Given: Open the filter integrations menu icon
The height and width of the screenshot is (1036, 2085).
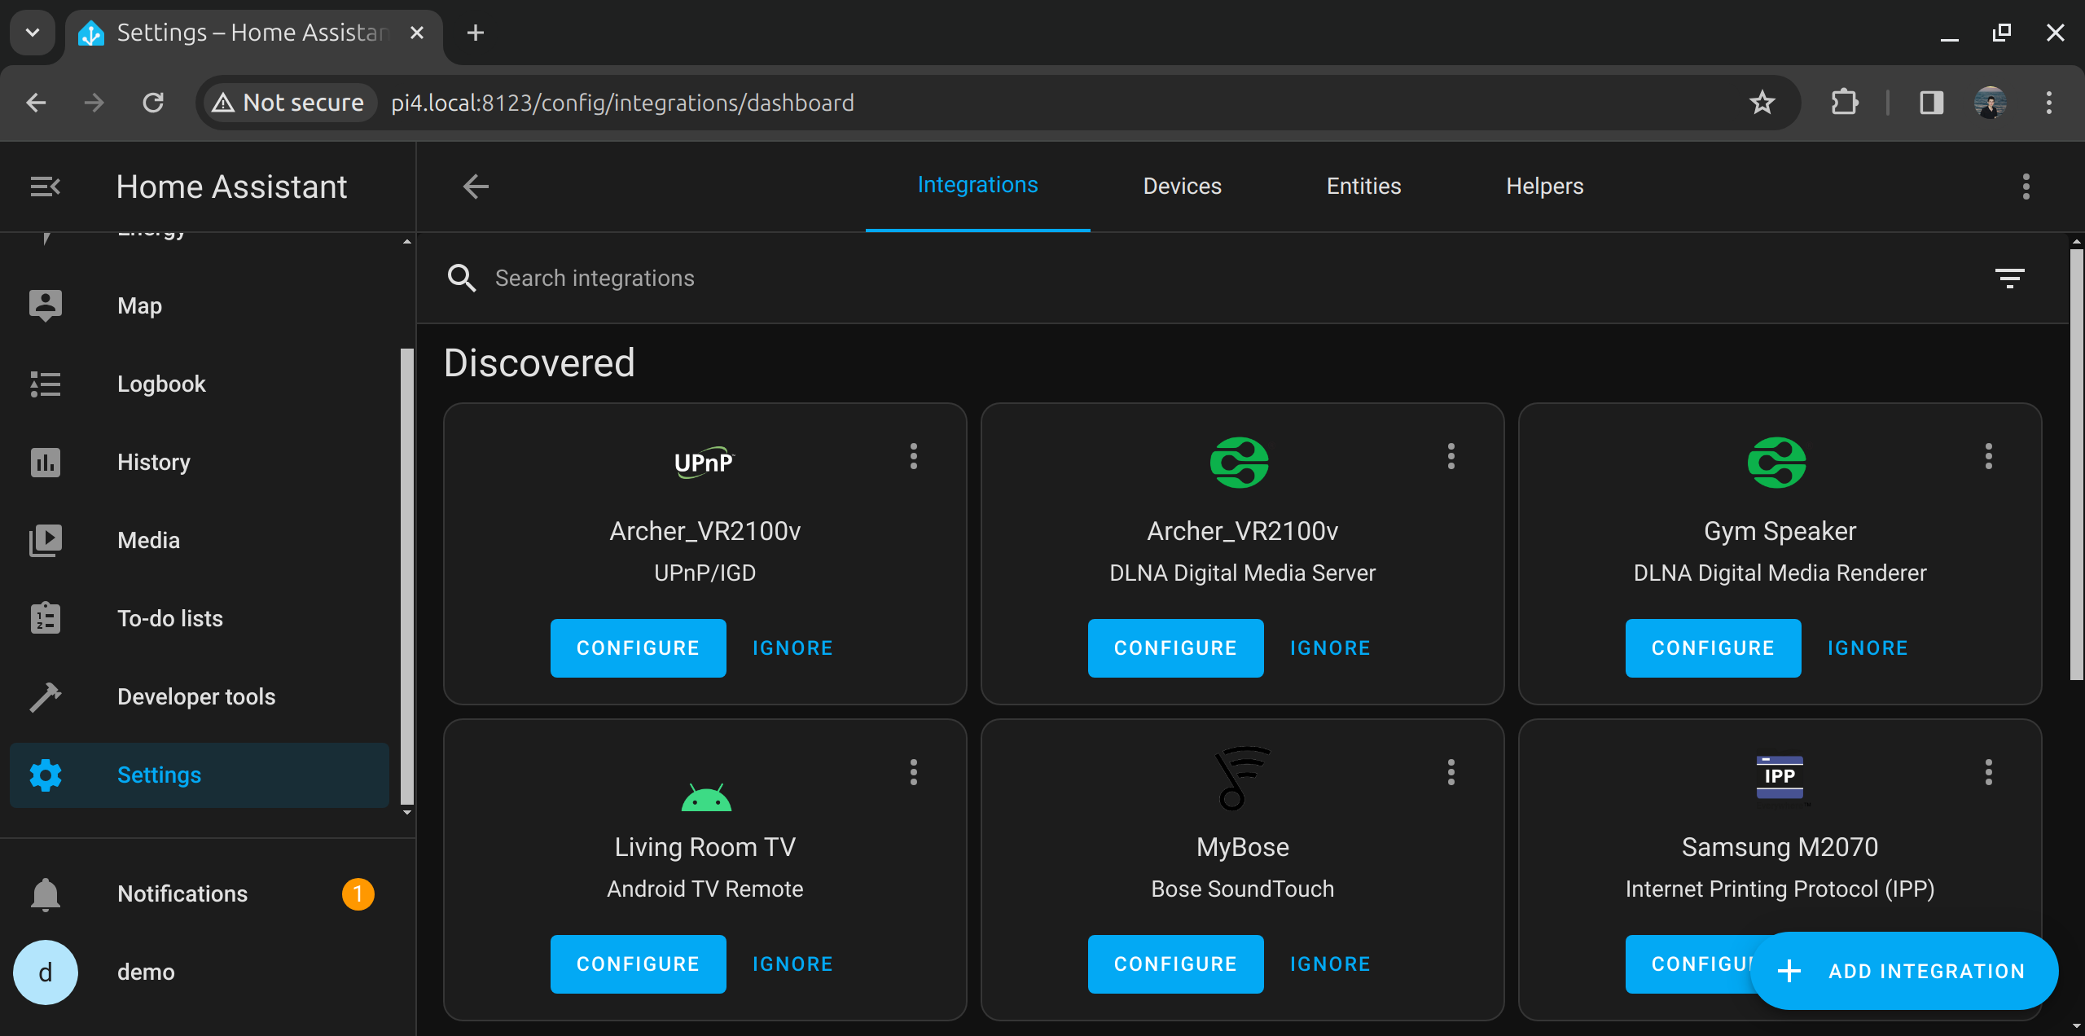Looking at the screenshot, I should pos(2009,278).
